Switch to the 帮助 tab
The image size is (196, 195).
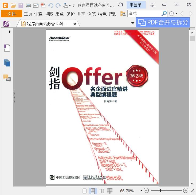[x=113, y=14]
